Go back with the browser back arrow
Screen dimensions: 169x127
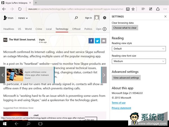[x=4, y=9]
